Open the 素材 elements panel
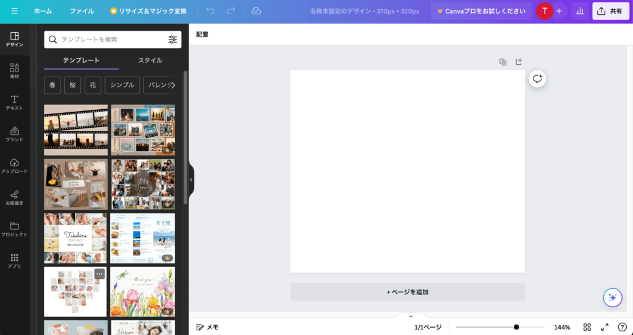The image size is (633, 335). click(15, 71)
